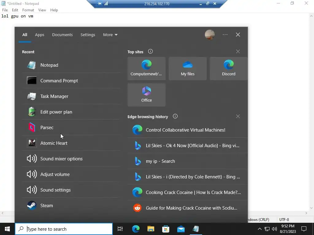Open Atomic Heart from Recent
This screenshot has height=235, width=314.
(71, 143)
